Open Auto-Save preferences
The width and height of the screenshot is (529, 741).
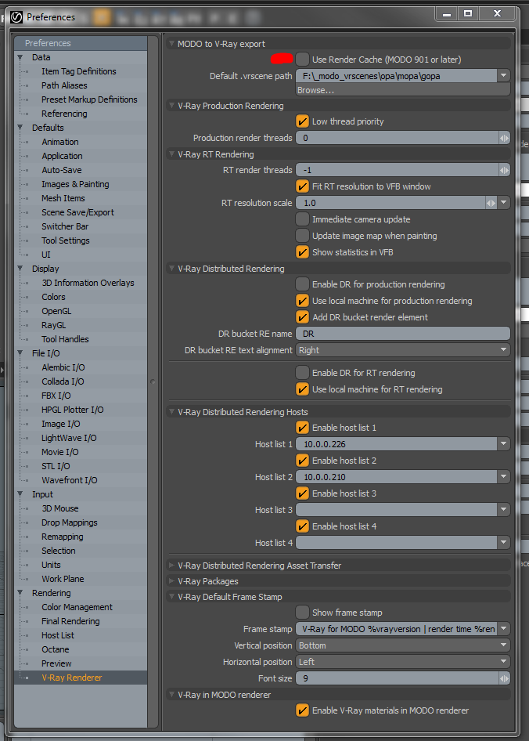[x=61, y=170]
